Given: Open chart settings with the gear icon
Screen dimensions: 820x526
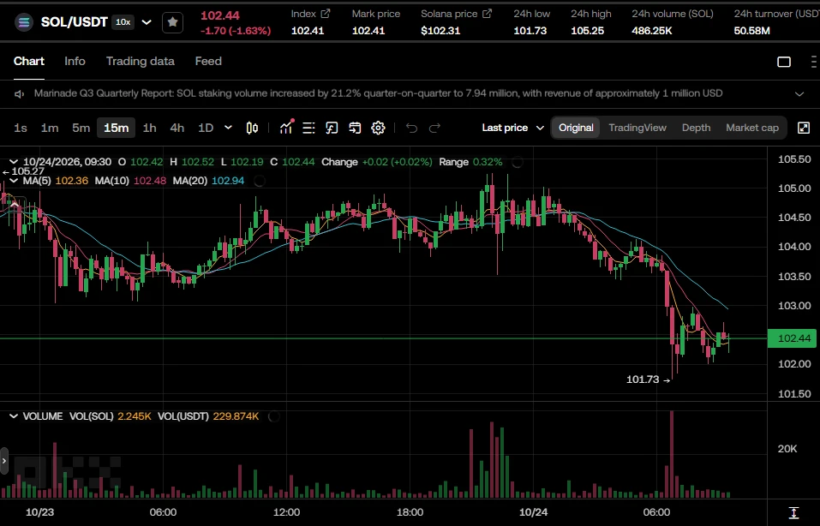Looking at the screenshot, I should pos(378,129).
